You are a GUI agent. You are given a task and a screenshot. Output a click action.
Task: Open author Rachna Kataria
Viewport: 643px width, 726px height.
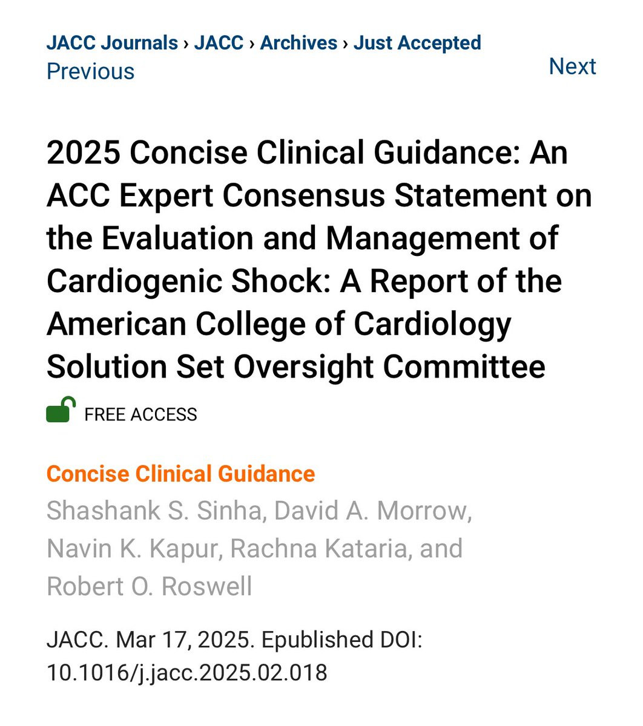[x=318, y=549]
